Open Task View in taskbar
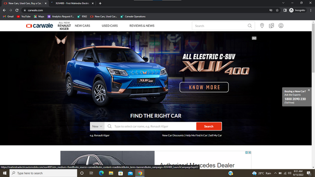 click(x=91, y=173)
